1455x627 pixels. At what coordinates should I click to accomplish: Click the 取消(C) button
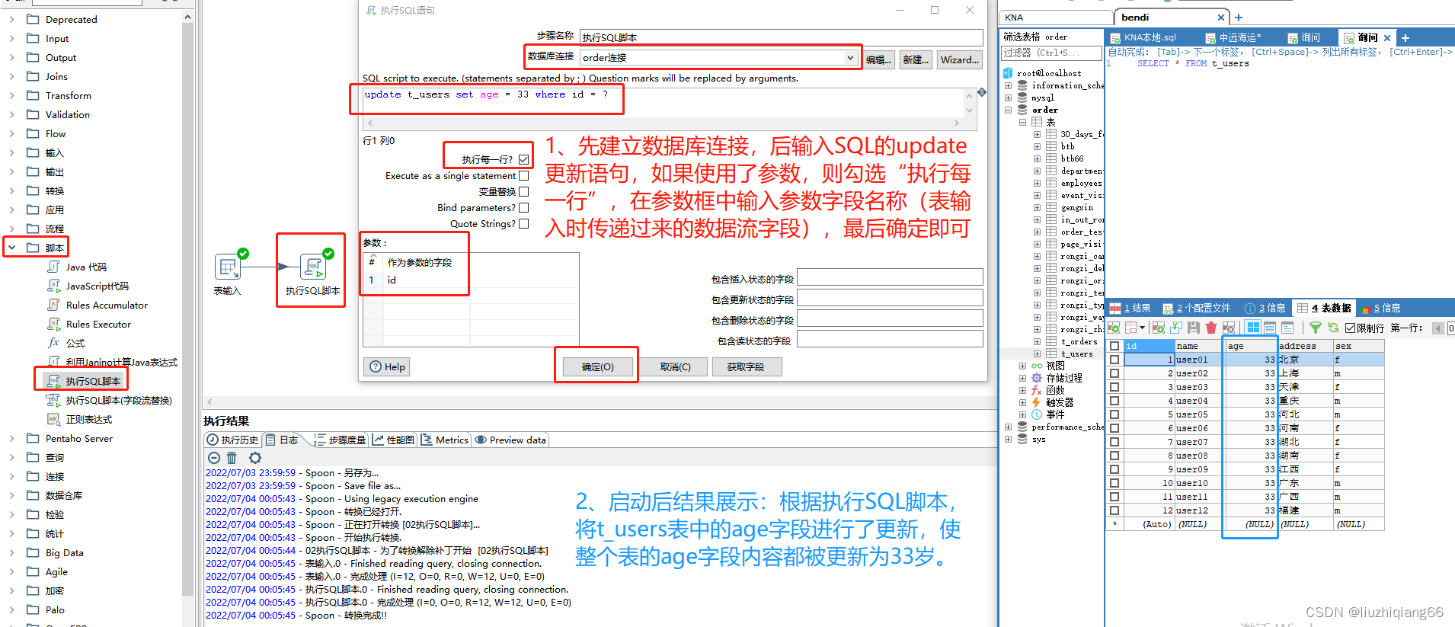(x=676, y=366)
